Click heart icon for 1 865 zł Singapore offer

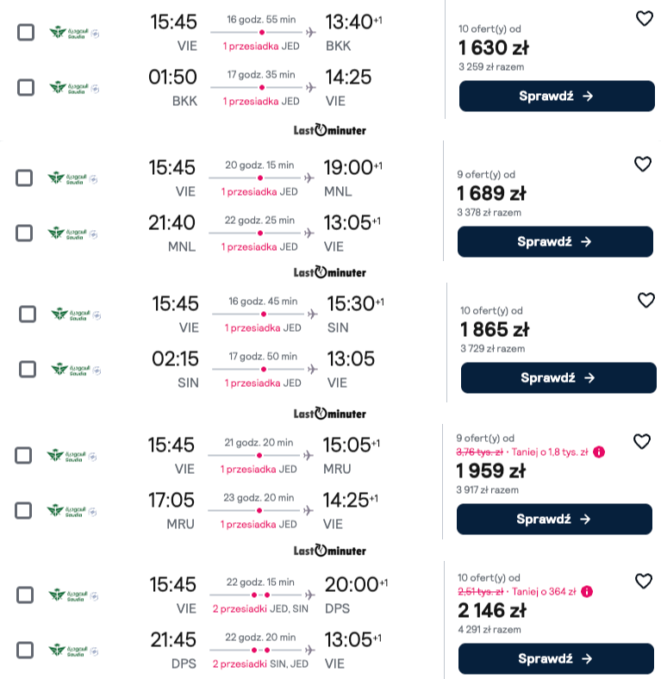(x=645, y=300)
